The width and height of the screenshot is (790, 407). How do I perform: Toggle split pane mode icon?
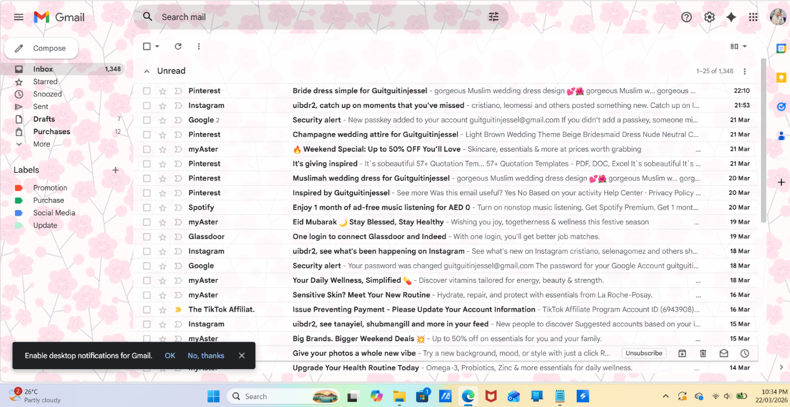coord(734,46)
